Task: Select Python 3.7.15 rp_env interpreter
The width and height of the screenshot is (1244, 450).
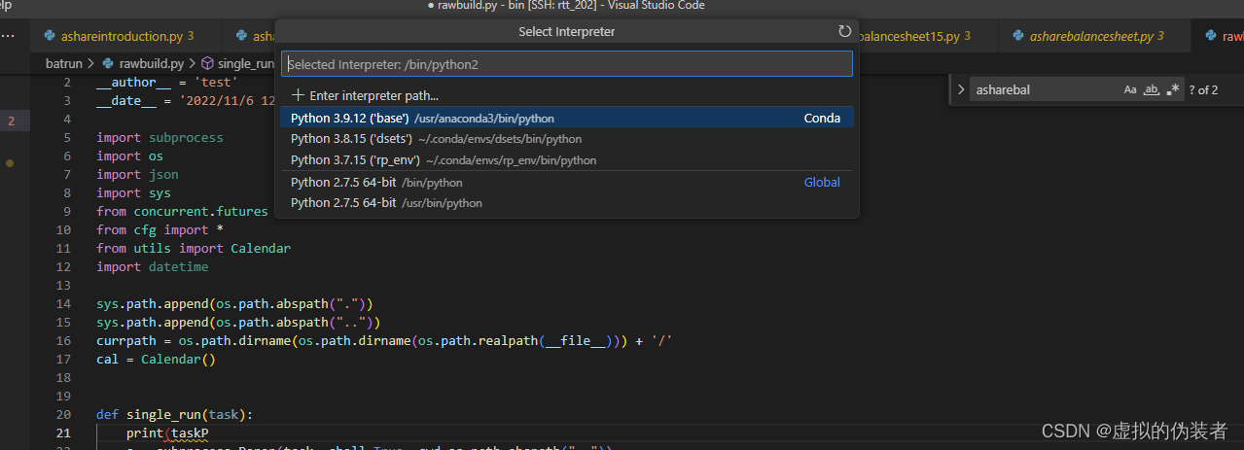Action: 567,159
